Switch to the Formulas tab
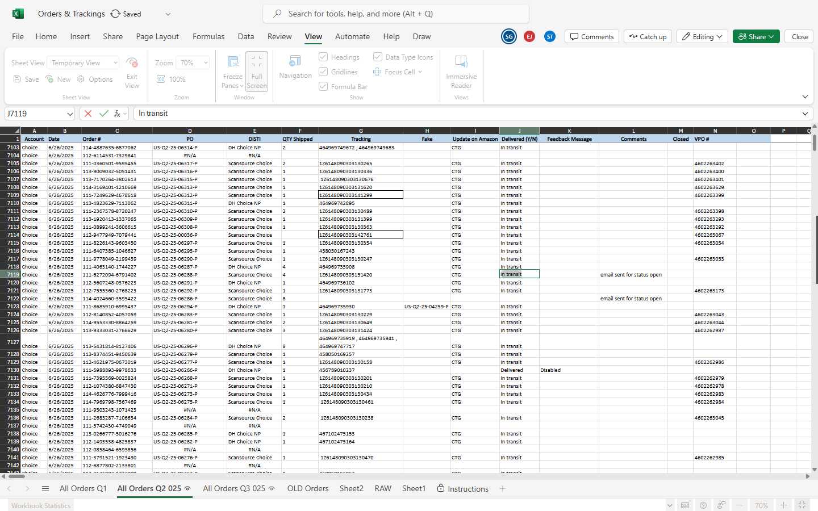This screenshot has width=818, height=511. [208, 36]
